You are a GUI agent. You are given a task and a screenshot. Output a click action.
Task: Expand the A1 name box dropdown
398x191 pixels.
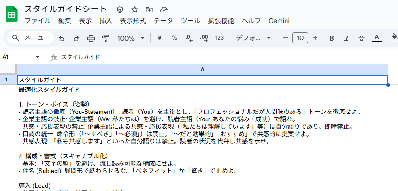37,57
